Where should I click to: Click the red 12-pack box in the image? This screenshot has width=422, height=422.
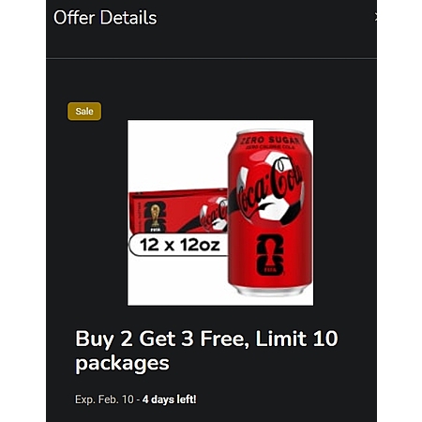(178, 211)
